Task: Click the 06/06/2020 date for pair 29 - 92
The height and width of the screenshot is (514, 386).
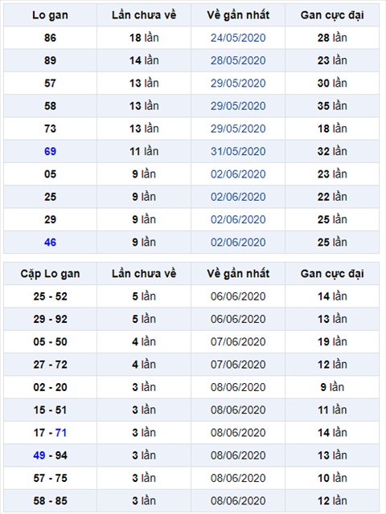Action: point(238,319)
